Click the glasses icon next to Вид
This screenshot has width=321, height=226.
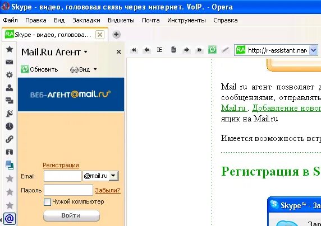point(74,70)
